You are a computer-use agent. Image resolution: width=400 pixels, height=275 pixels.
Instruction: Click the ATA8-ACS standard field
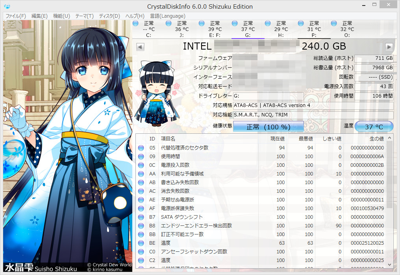click(313, 105)
